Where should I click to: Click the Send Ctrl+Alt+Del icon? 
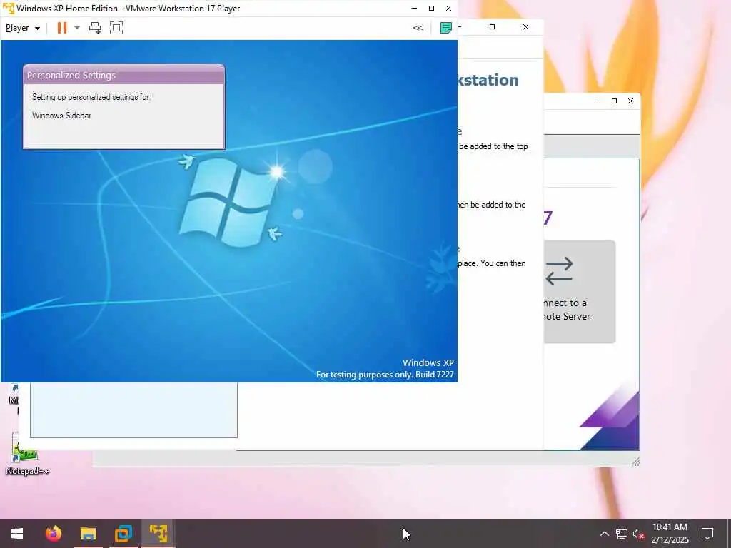[95, 28]
